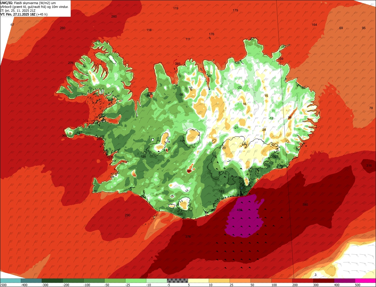
Task: Click the '380' flux value over the southeast sea
Action: click(x=305, y=205)
